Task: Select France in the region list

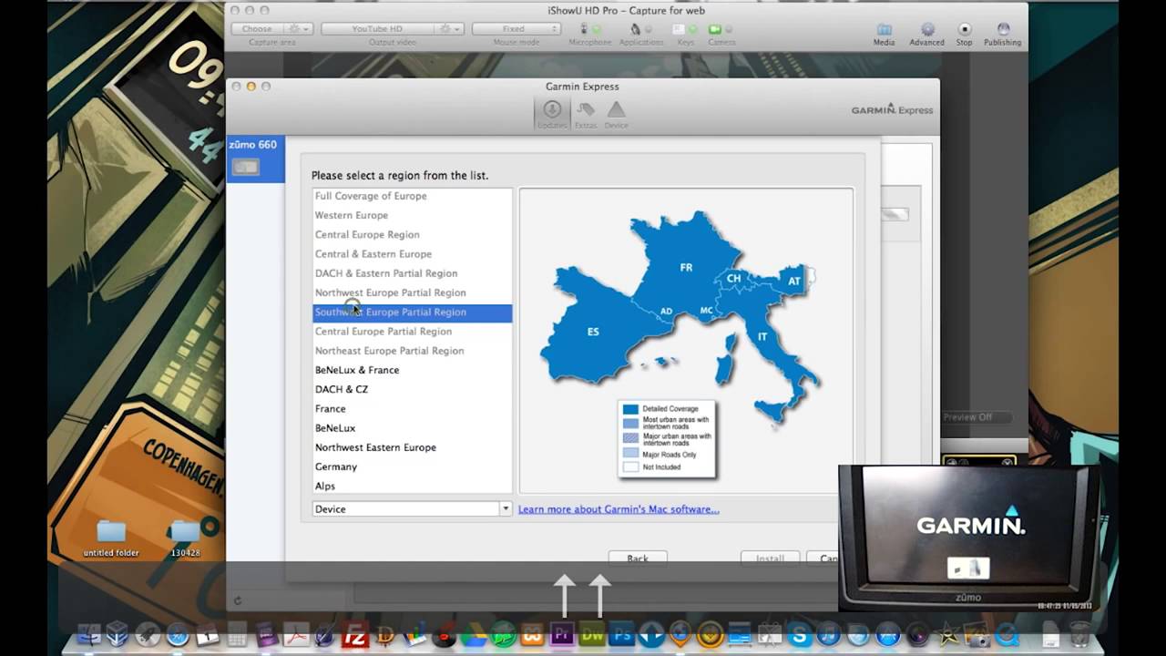Action: pyautogui.click(x=412, y=408)
